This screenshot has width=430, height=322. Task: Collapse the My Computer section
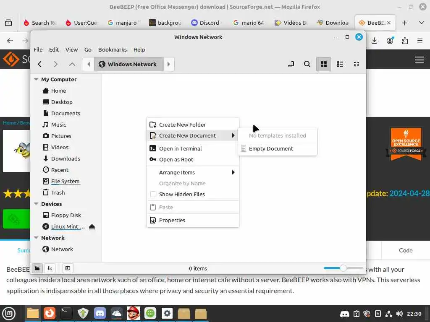[36, 79]
